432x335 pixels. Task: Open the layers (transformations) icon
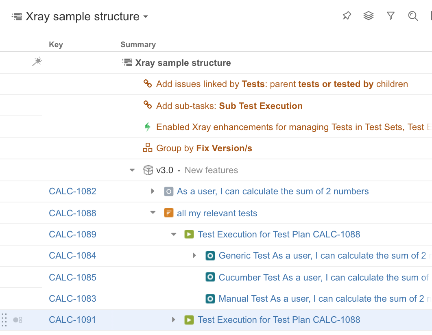369,16
